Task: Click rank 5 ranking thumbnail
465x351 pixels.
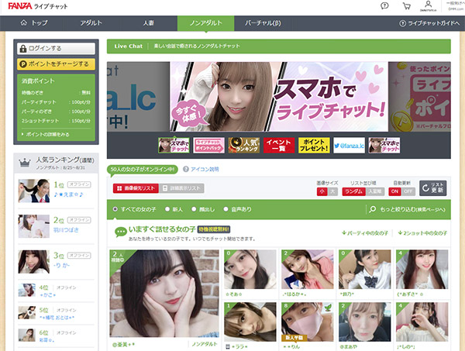Action: (x=27, y=312)
